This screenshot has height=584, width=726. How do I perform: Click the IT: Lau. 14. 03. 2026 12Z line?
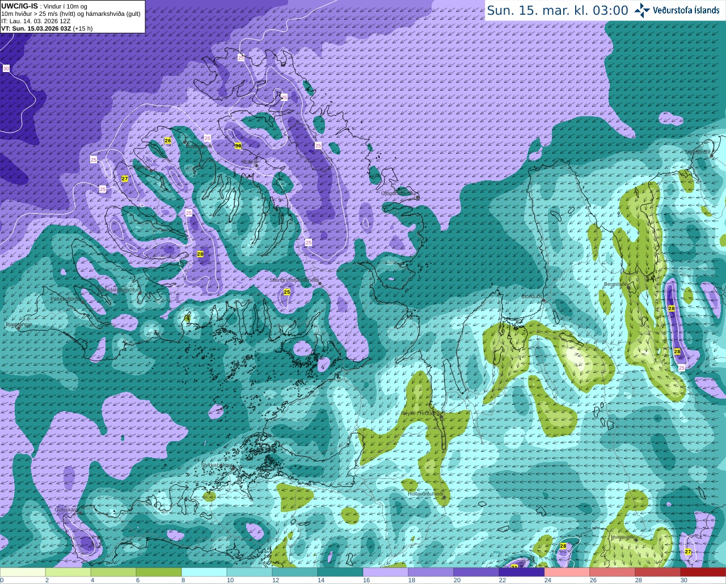(36, 21)
